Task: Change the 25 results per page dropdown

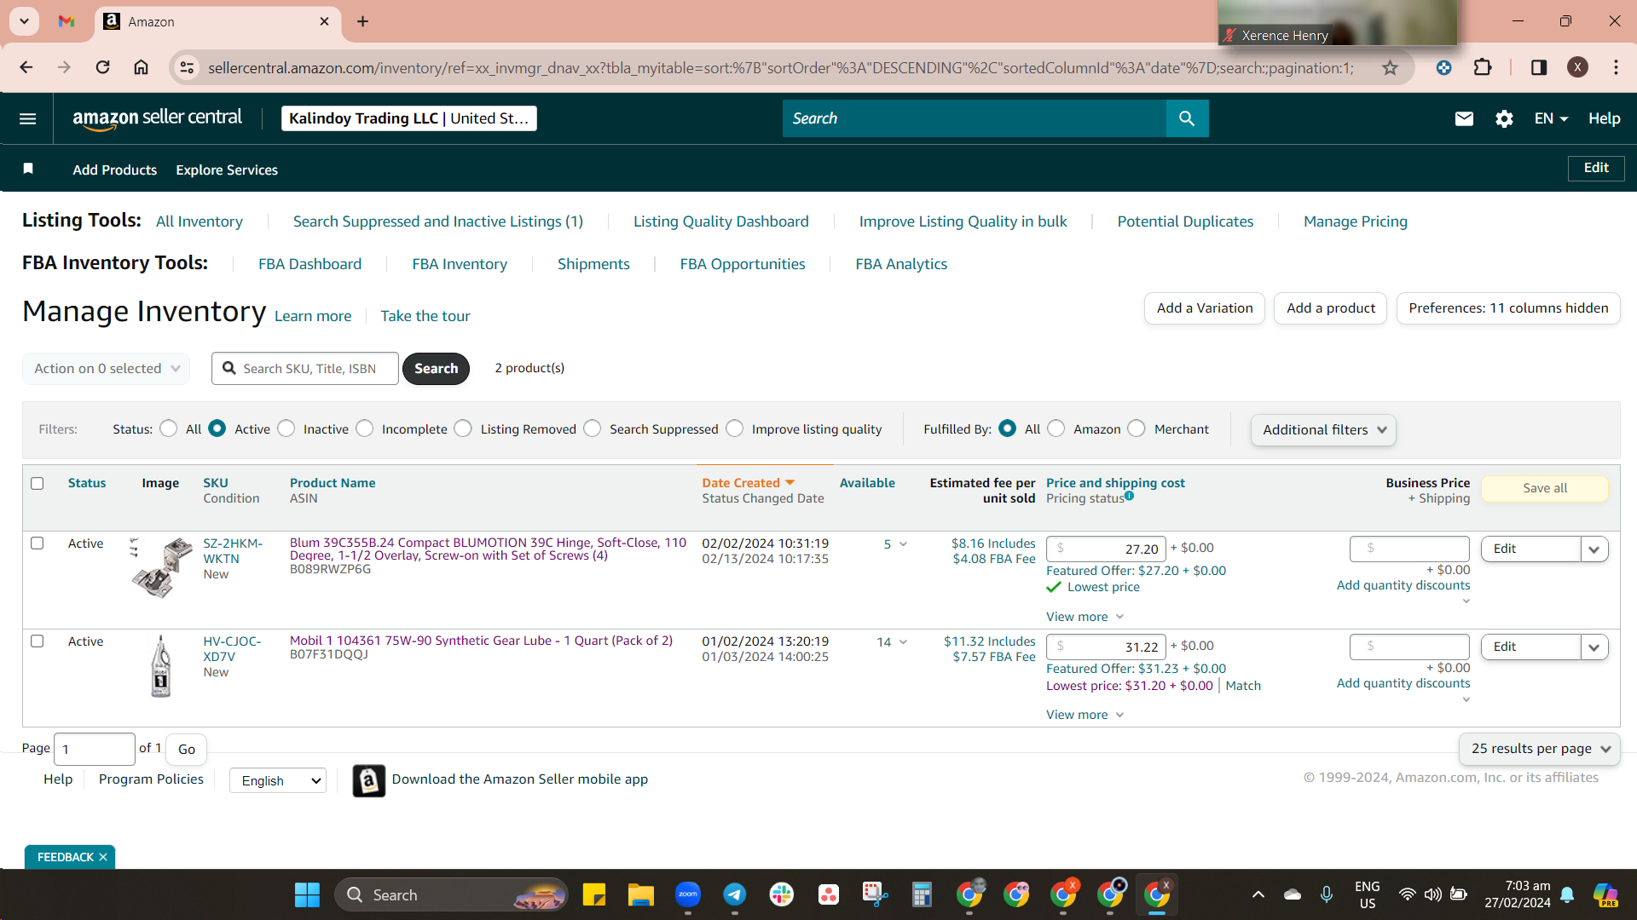Action: [x=1540, y=748]
